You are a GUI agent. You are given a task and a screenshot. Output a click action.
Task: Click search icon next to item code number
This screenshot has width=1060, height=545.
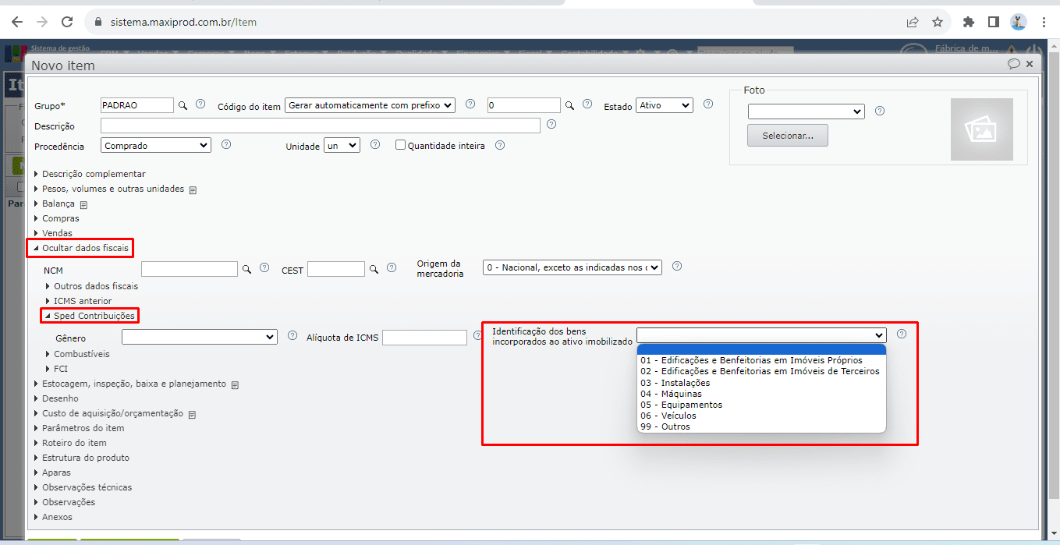pos(569,105)
